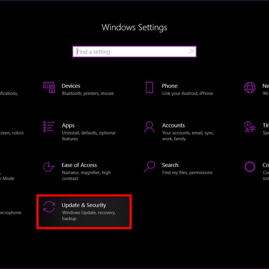This screenshot has width=269, height=269.
Task: Click 'Uninstall, defaults, optional features' text
Action: coord(89,136)
